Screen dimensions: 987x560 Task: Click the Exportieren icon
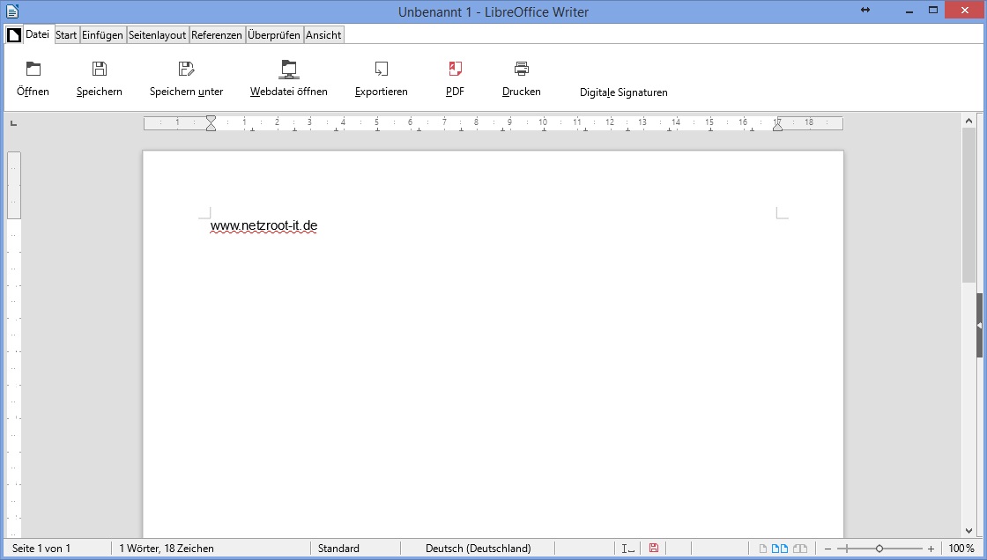[382, 69]
